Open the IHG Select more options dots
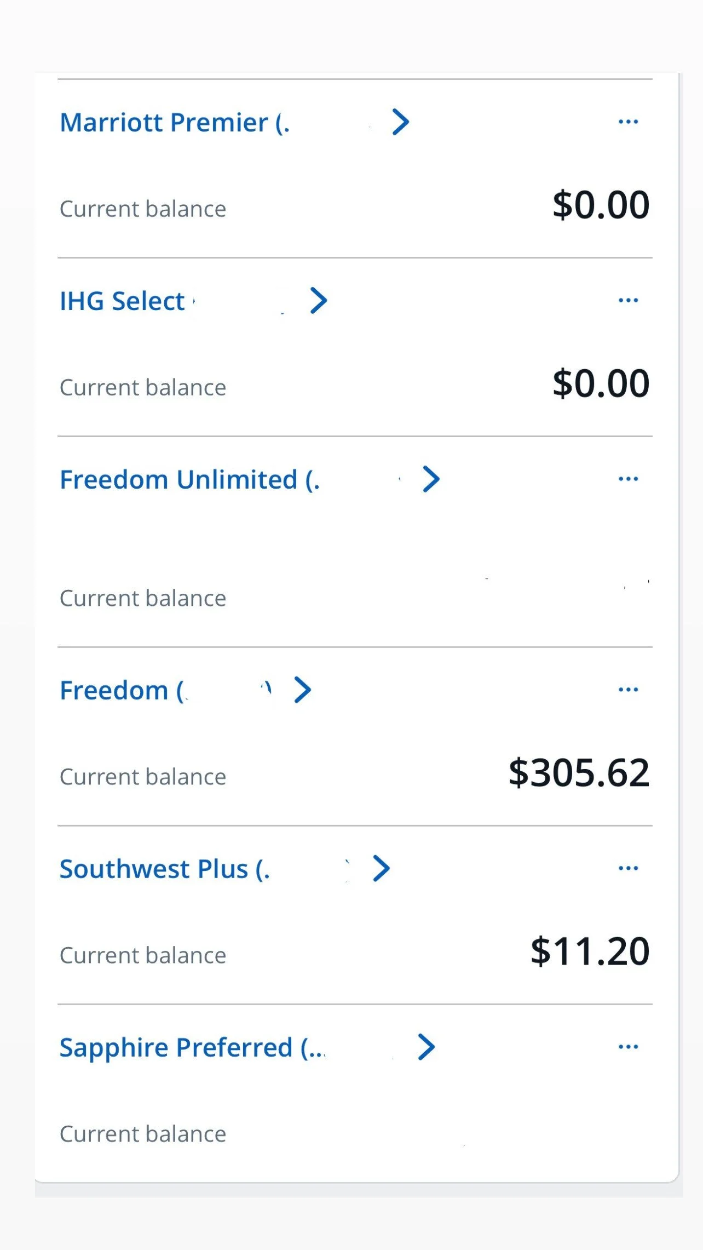This screenshot has width=703, height=1250. click(x=628, y=300)
